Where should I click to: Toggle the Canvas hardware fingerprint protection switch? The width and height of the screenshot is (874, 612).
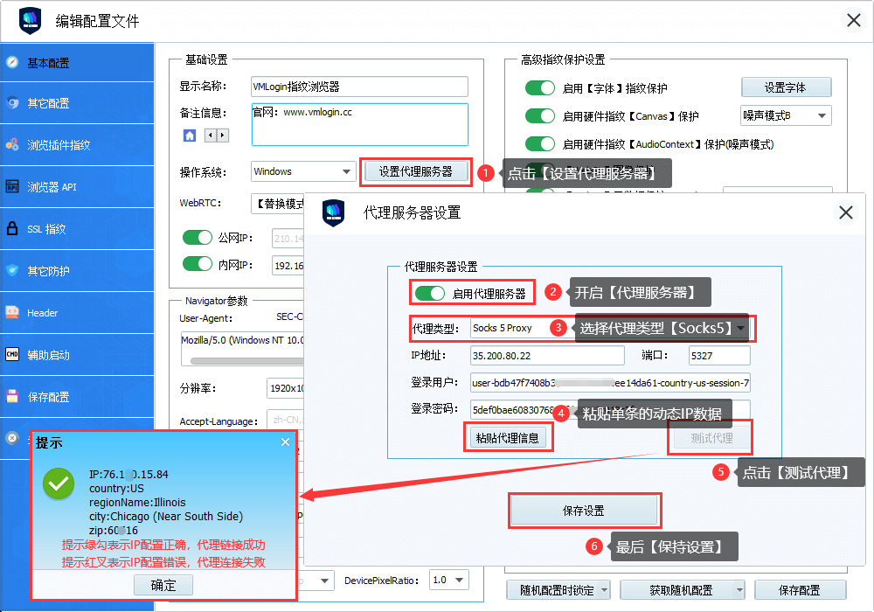point(540,116)
